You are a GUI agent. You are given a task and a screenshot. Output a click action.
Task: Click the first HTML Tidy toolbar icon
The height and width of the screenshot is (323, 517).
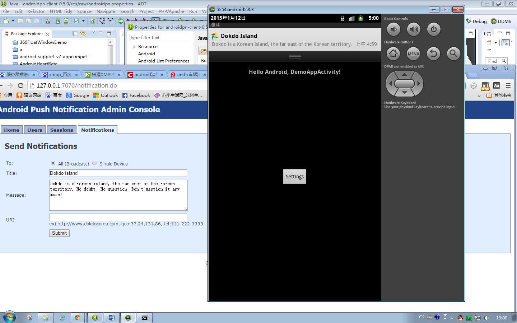(102, 21)
